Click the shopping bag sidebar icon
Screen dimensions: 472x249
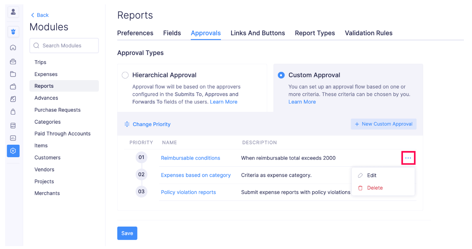pos(13,112)
